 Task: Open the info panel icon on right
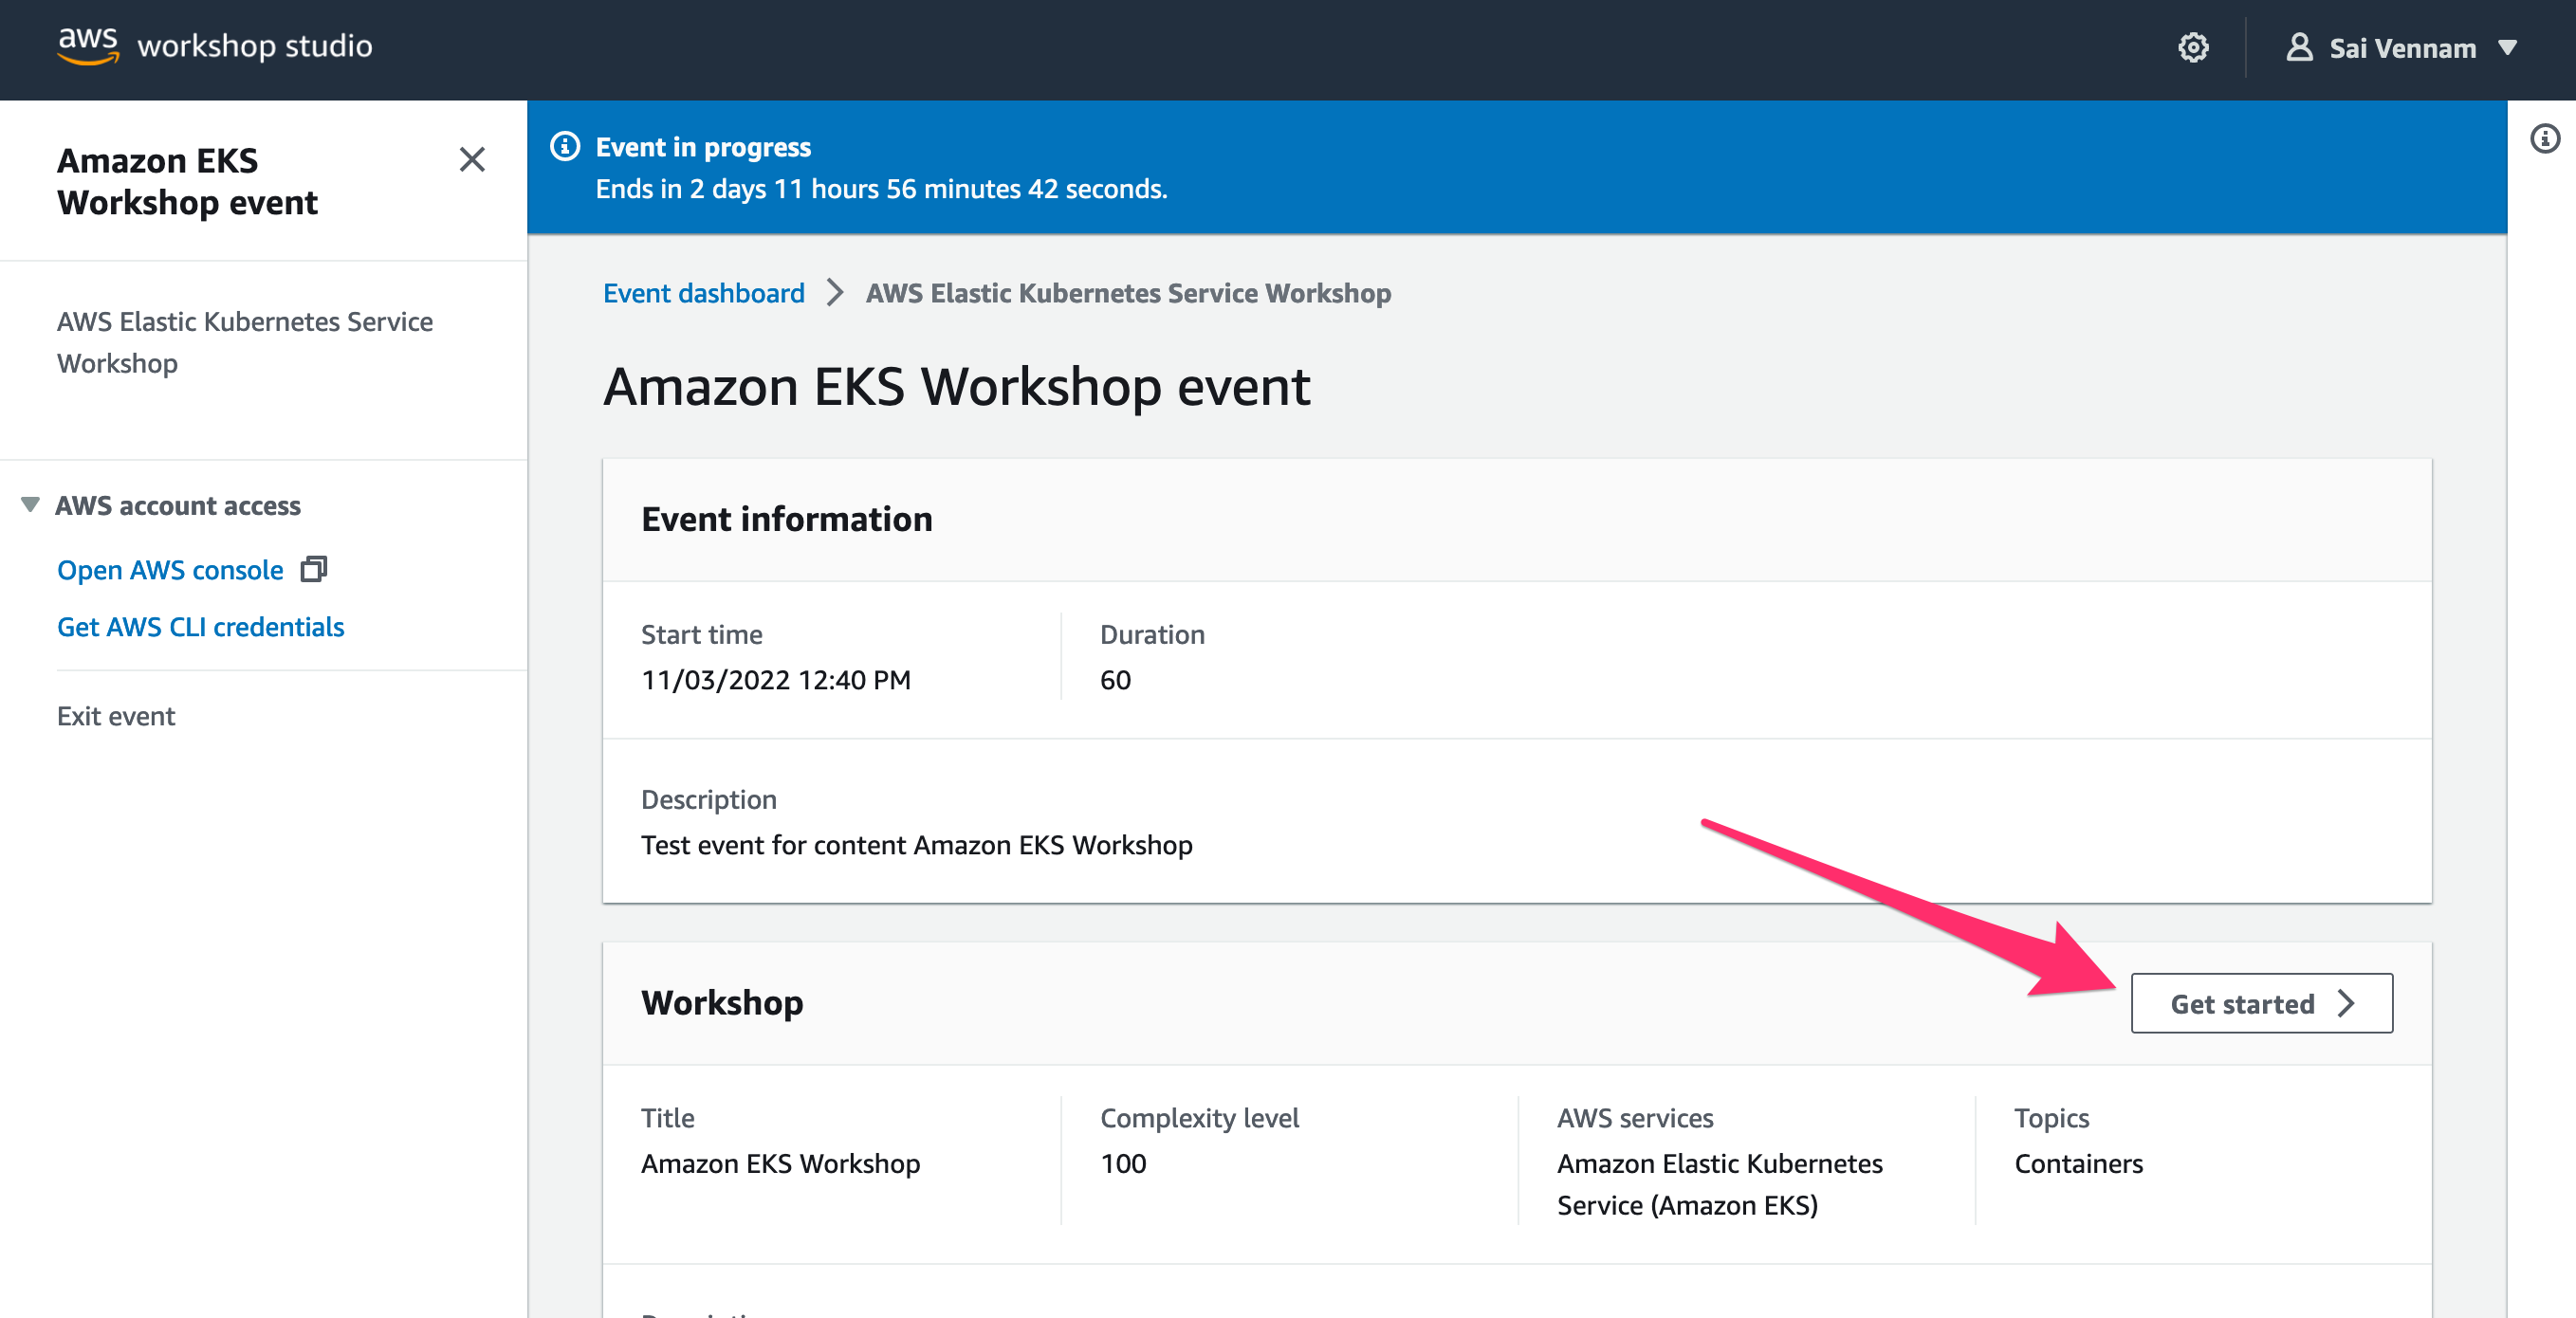coord(2545,138)
